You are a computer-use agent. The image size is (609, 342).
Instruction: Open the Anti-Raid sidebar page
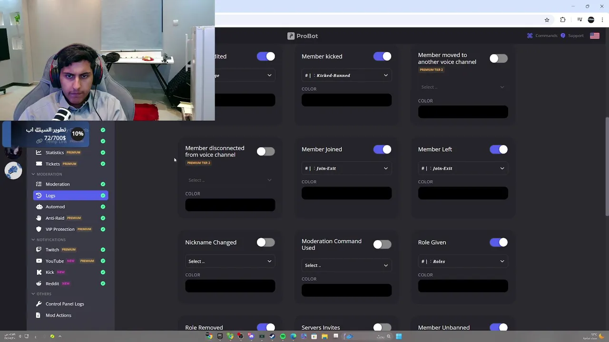point(70,218)
